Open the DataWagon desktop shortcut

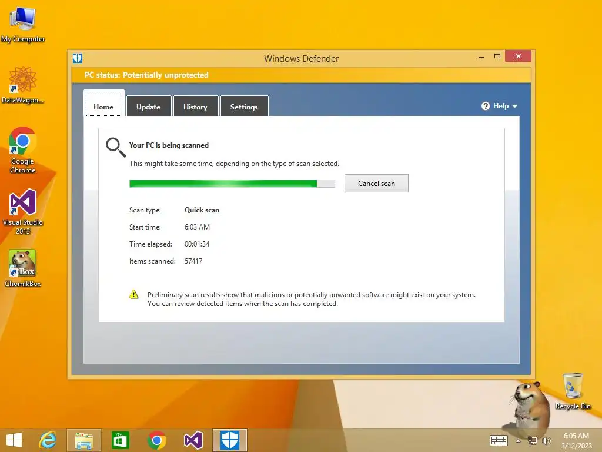tap(23, 84)
